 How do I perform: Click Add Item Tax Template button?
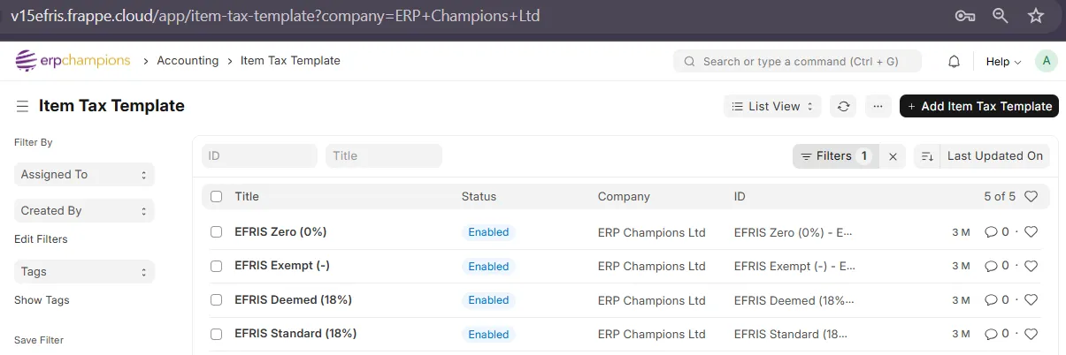(x=979, y=106)
